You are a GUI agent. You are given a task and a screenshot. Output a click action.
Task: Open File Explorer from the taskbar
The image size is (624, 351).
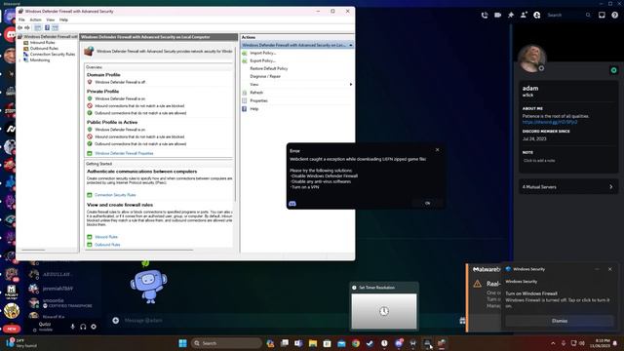[x=313, y=343]
